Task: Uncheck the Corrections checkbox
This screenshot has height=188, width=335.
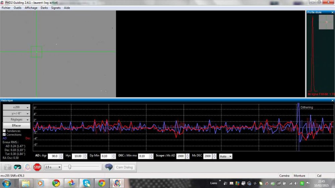Action: click(x=4, y=135)
